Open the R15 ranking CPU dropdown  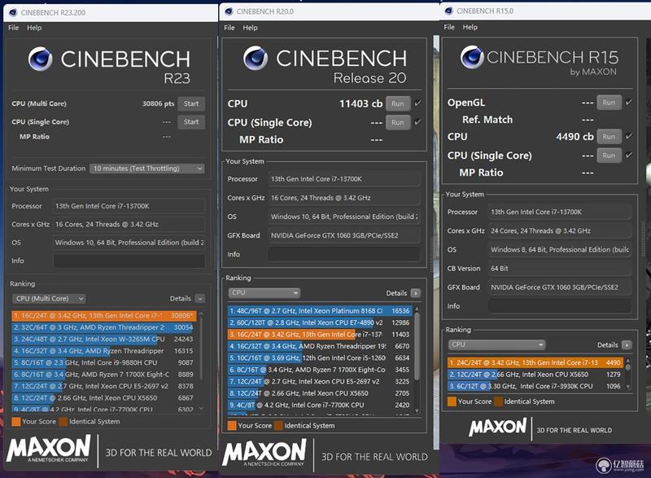coord(496,344)
